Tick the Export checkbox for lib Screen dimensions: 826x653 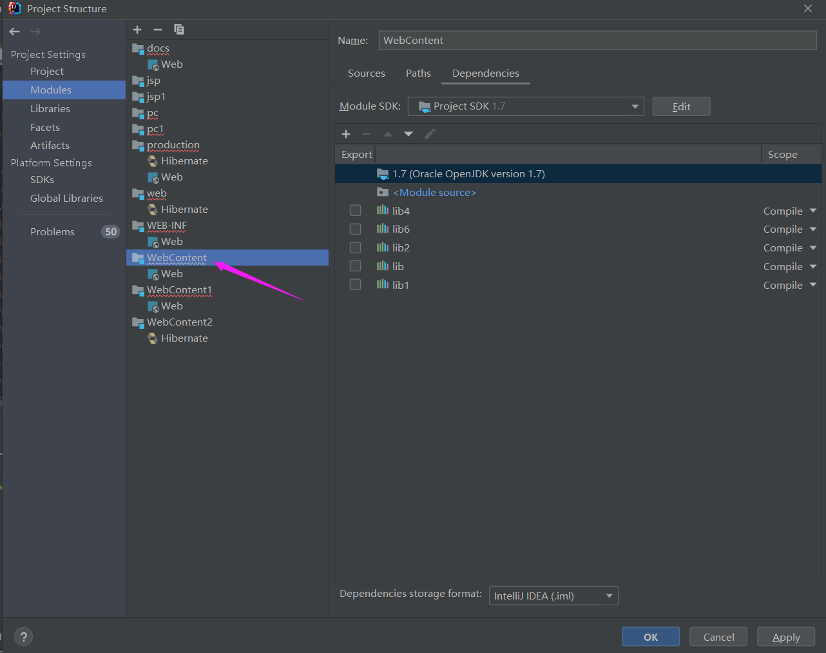click(355, 266)
